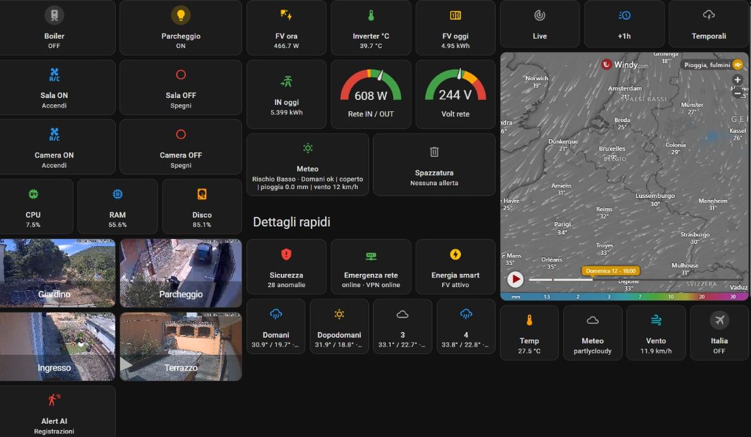
Task: Open the Disco hard drive icon
Action: click(x=202, y=194)
